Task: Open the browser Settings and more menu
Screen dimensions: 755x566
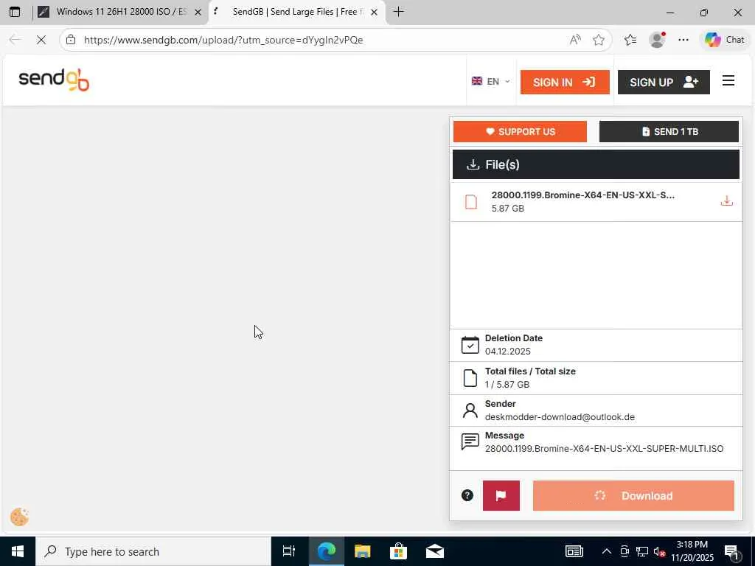Action: click(683, 40)
